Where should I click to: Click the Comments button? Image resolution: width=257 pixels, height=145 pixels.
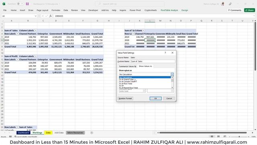pos(235,10)
